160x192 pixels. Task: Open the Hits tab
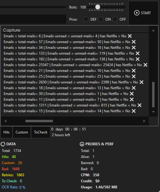tap(6, 132)
